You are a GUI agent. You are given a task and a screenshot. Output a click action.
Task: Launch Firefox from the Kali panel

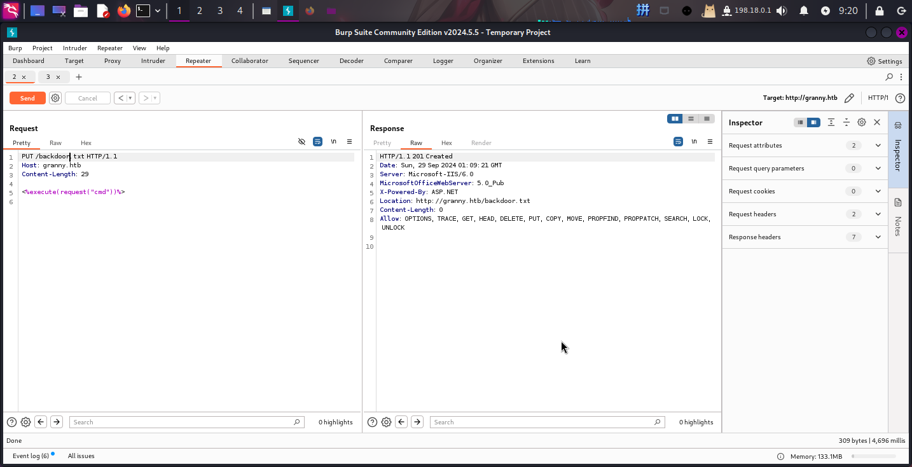coord(123,11)
